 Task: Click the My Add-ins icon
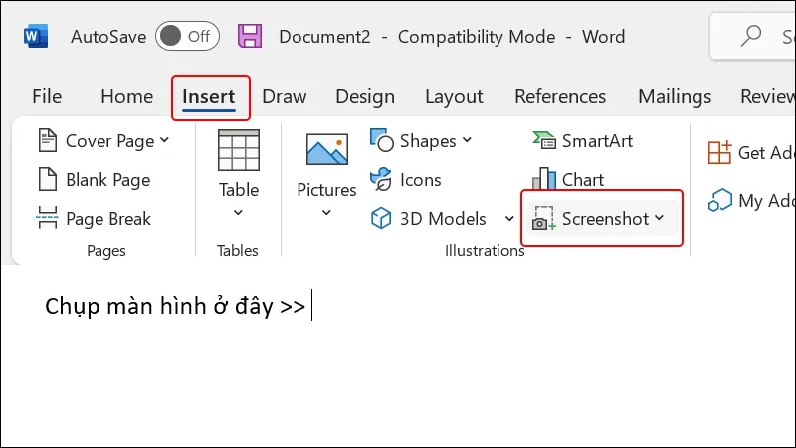click(719, 201)
